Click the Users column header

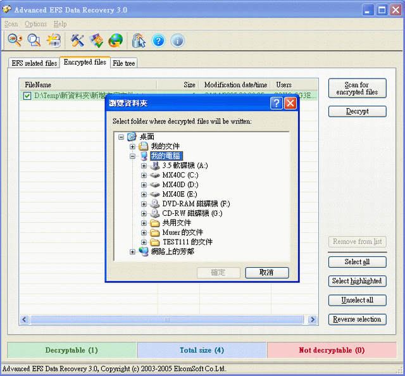point(294,85)
